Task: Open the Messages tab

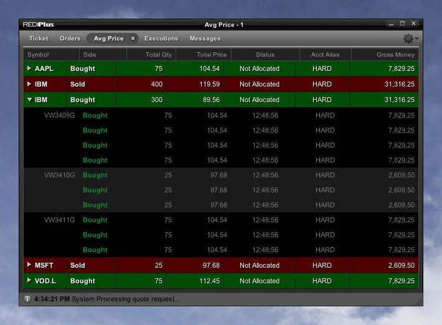Action: tap(205, 39)
